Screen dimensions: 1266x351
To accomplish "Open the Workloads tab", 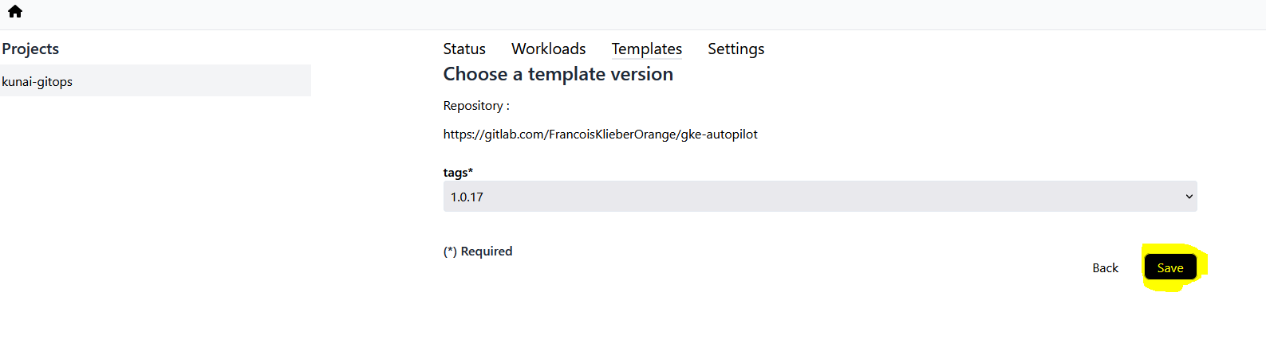I will coord(548,49).
